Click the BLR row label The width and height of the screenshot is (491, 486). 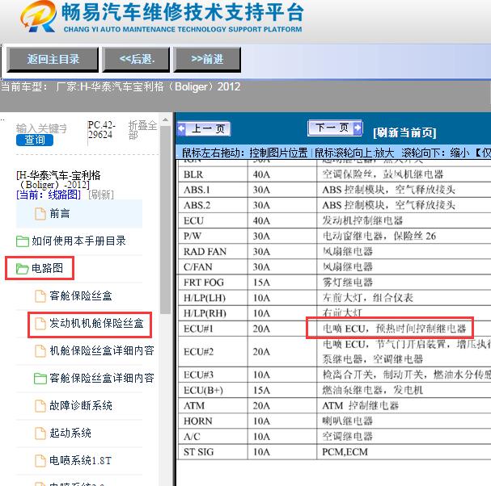(193, 174)
